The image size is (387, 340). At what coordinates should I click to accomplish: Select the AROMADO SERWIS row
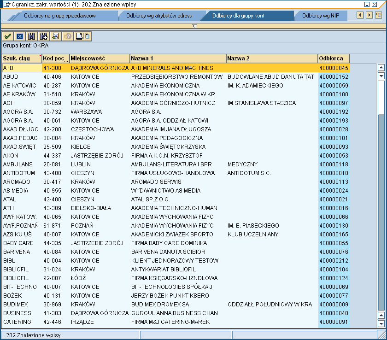tap(156, 182)
